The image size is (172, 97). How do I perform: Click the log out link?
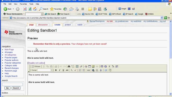click(163, 21)
